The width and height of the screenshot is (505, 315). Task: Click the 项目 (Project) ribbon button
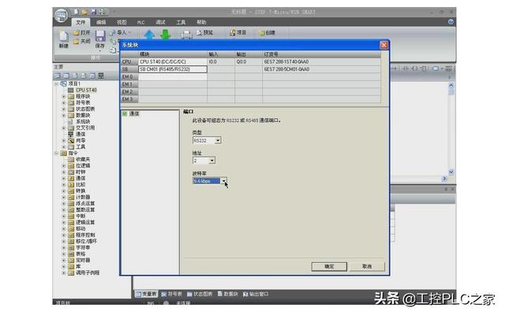tap(238, 33)
